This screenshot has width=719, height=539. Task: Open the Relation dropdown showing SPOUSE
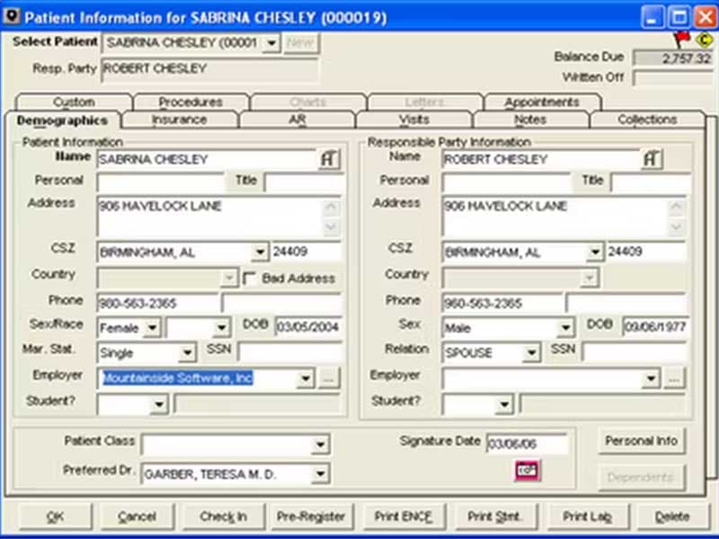click(532, 353)
